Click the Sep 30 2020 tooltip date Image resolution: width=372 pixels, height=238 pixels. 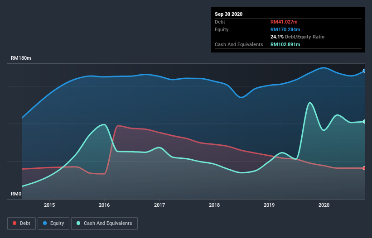[229, 14]
